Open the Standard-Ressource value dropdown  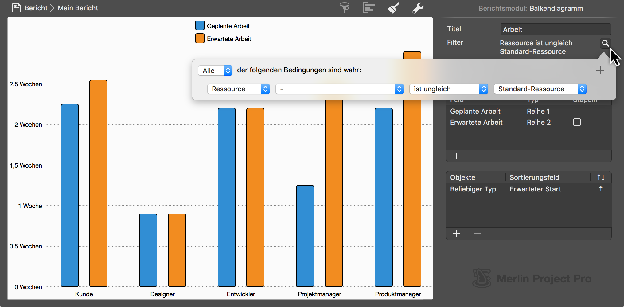[540, 89]
